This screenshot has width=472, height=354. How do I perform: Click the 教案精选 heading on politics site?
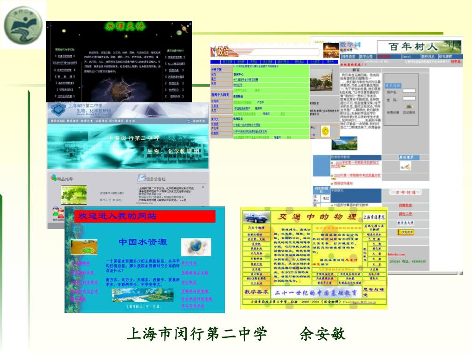pos(238,96)
